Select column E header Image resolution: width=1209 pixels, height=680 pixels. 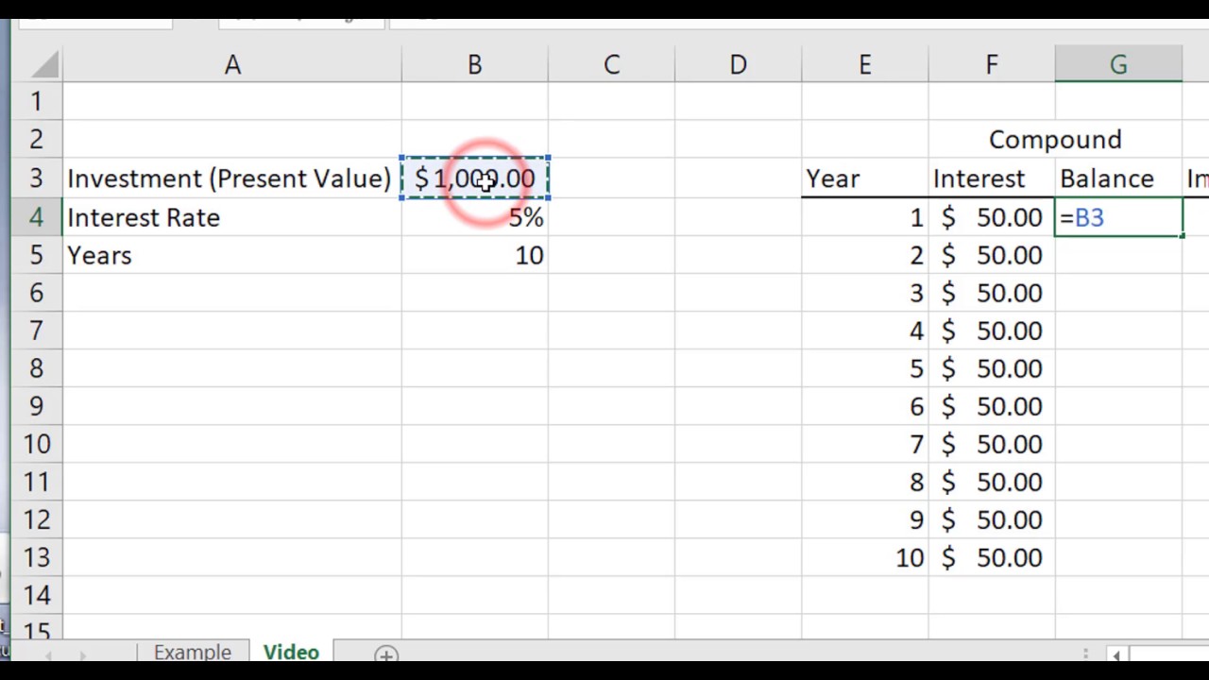click(864, 64)
